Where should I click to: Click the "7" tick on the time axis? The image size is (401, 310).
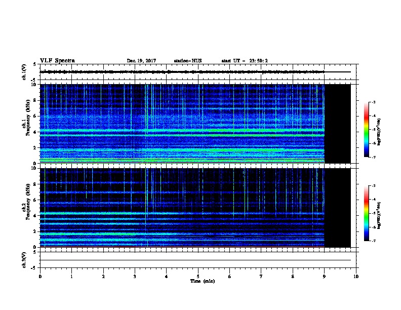[261, 277]
